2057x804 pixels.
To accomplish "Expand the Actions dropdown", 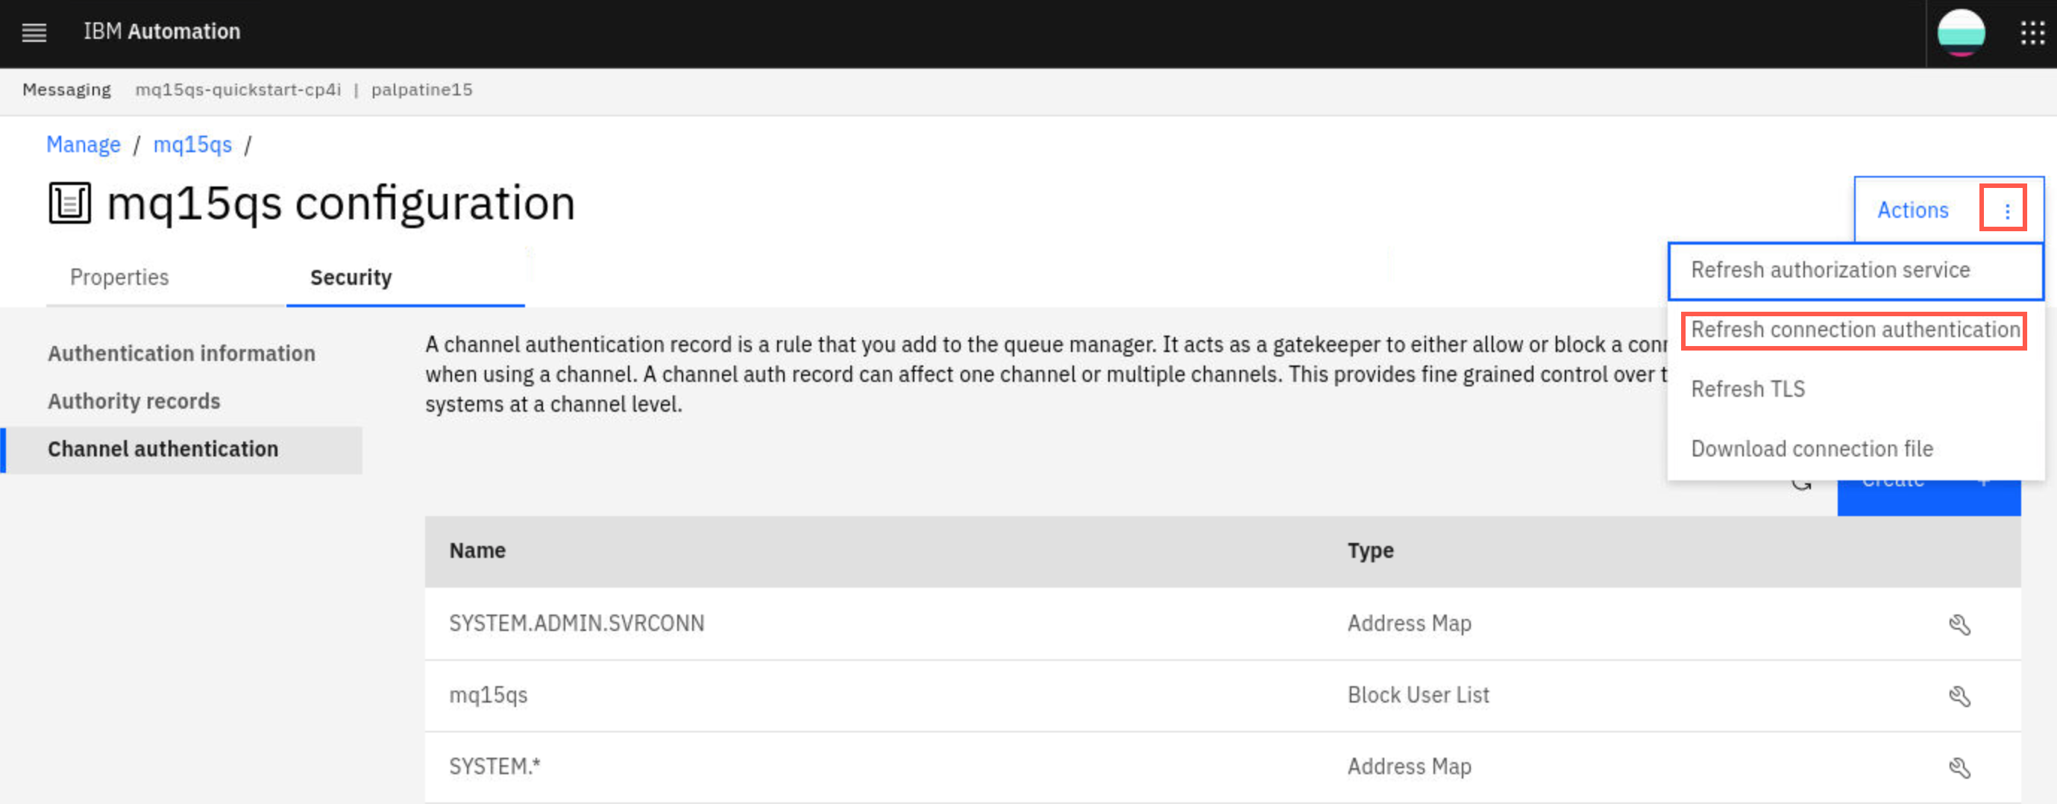I will [1912, 210].
